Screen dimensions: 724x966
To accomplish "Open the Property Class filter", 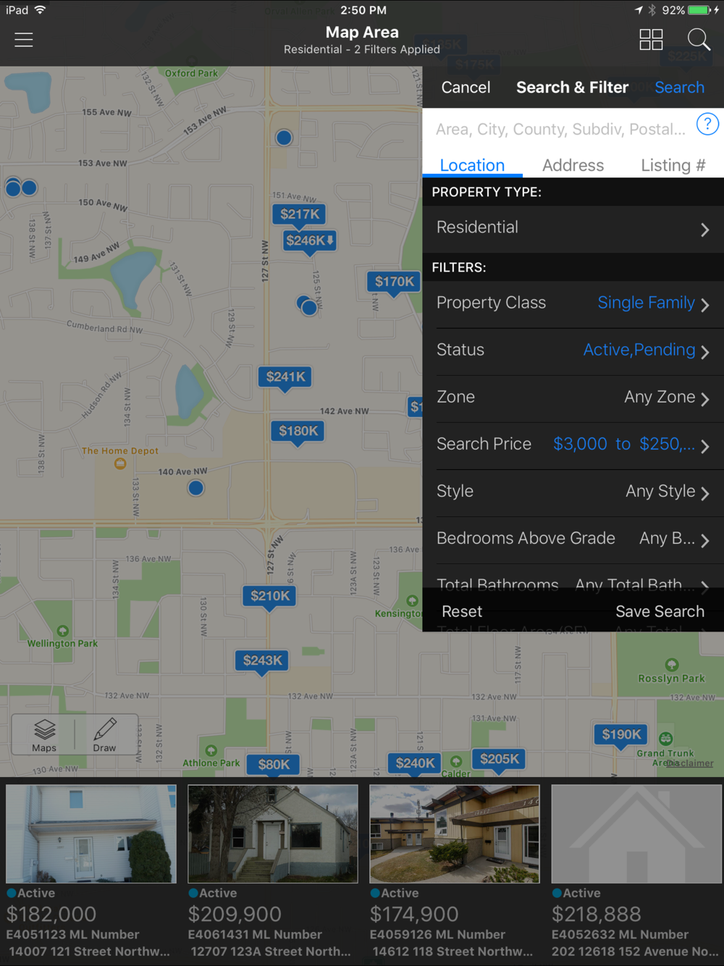I will (x=573, y=303).
